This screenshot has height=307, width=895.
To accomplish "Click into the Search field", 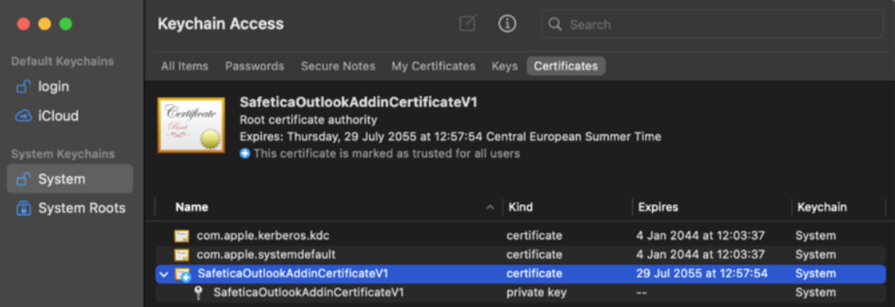I will (x=712, y=24).
